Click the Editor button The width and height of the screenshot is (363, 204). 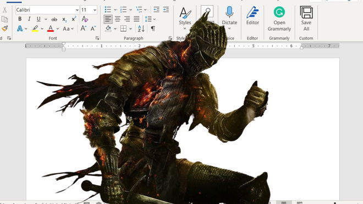click(252, 16)
